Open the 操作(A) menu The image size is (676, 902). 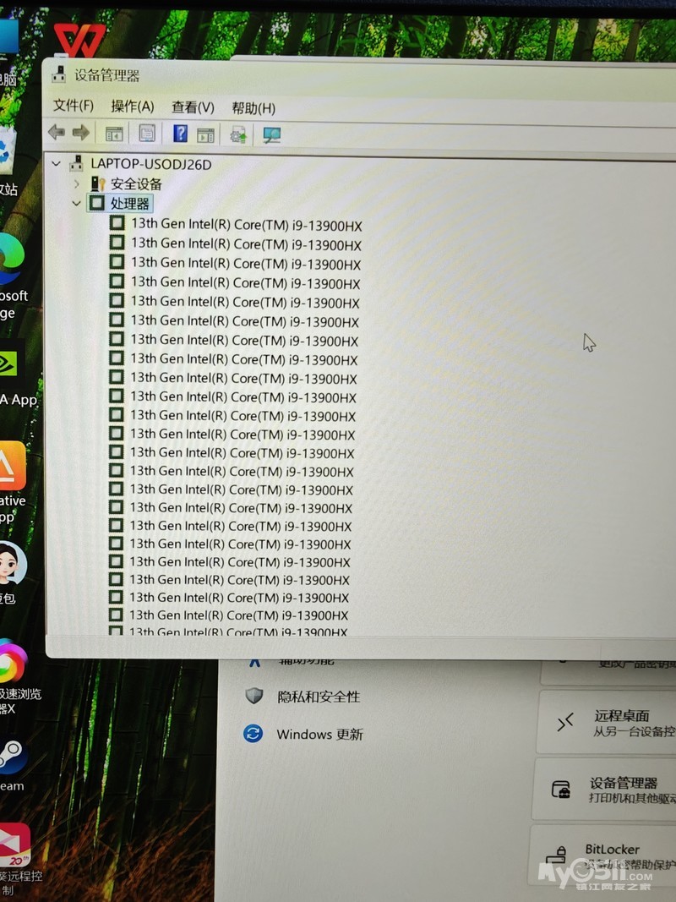(x=132, y=107)
